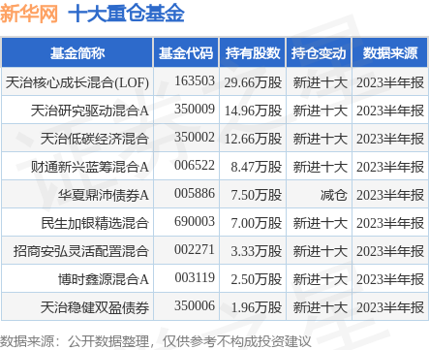Click fund code 350009
Image resolution: width=429 pixels, height=350 pixels.
(x=195, y=109)
